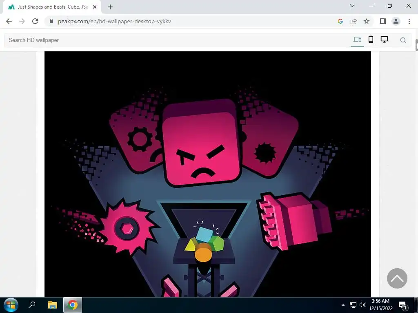Restore down the Chrome window
Viewport: 418px width, 313px height.
(390, 6)
